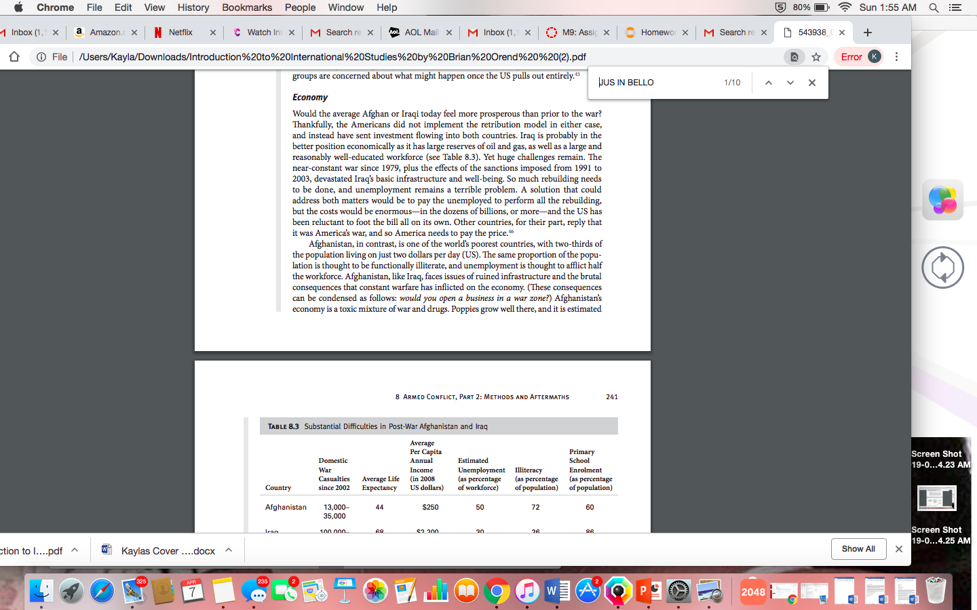
Task: Open Photos from the dock
Action: 375,591
